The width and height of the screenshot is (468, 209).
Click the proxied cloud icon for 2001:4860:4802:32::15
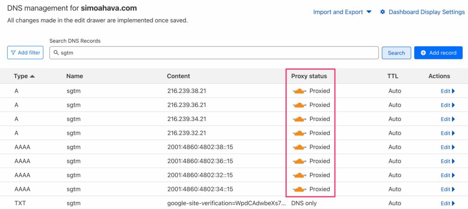299,175
